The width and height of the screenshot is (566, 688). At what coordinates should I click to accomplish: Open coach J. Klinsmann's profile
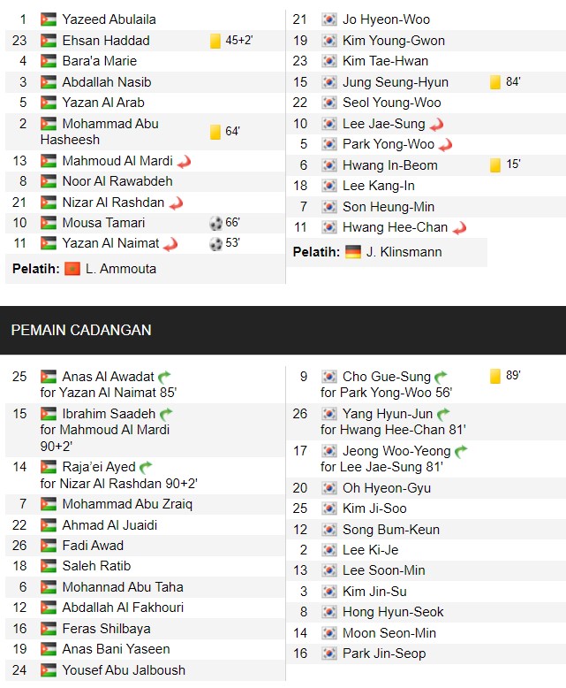404,252
